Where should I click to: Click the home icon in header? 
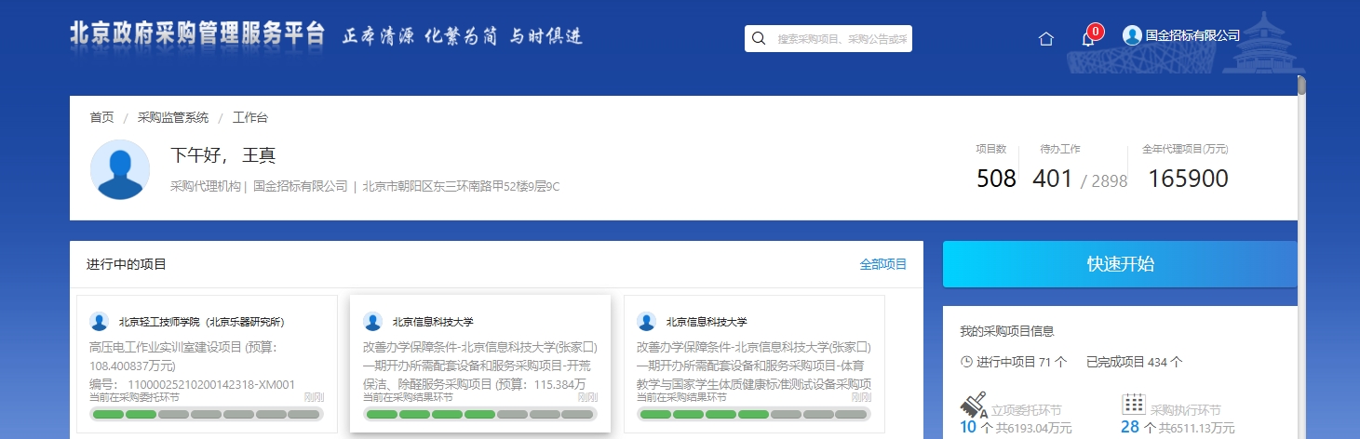pos(1045,38)
